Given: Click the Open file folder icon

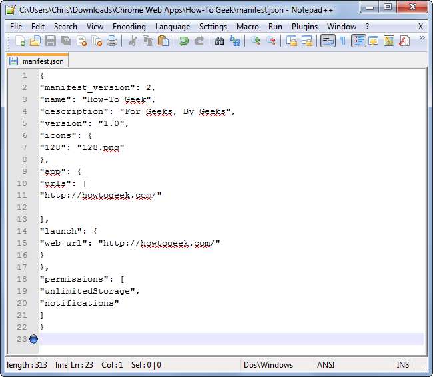Looking at the screenshot, I should (35, 41).
